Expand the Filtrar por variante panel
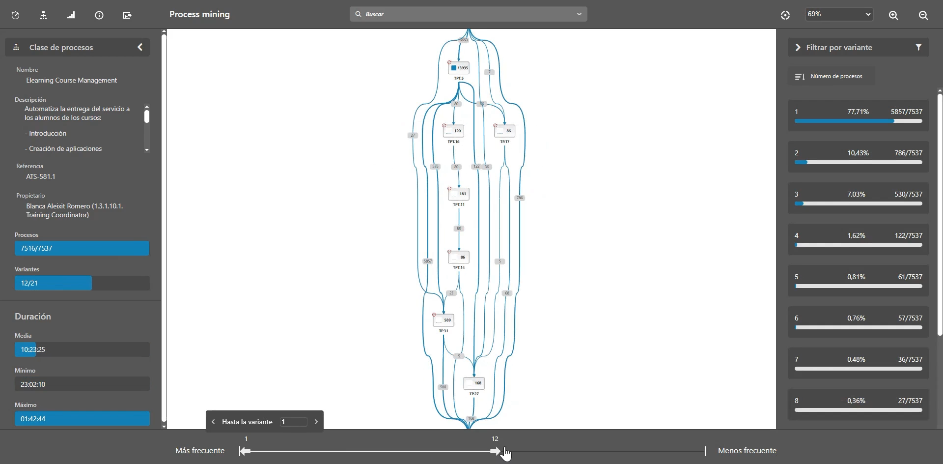Screen dimensions: 943x464 [x=798, y=47]
